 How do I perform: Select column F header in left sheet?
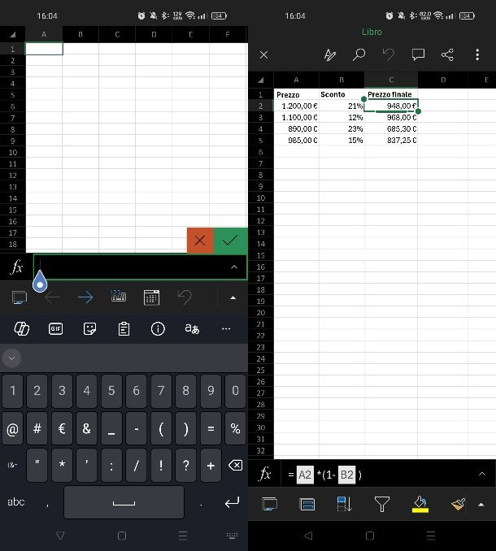pyautogui.click(x=228, y=34)
